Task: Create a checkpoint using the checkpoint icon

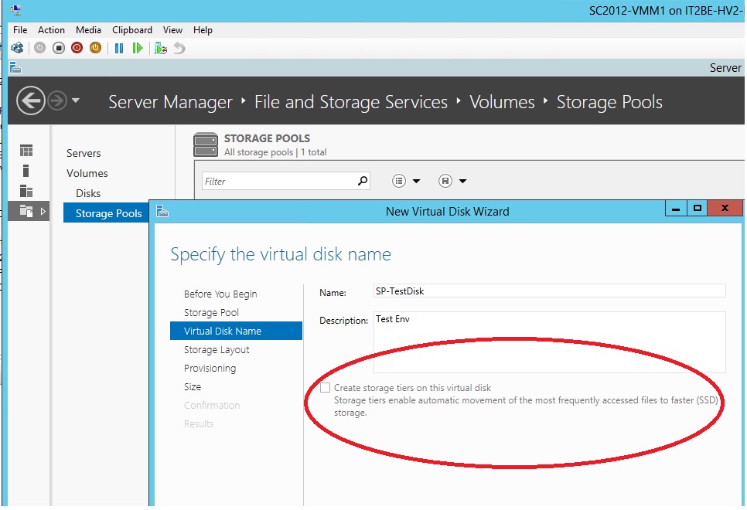Action: pos(160,48)
